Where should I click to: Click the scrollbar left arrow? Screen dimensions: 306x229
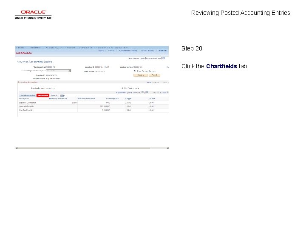pyautogui.click(x=17, y=148)
